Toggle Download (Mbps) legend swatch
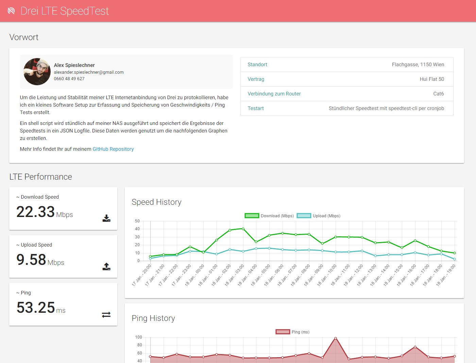Image resolution: width=476 pixels, height=363 pixels. click(252, 216)
